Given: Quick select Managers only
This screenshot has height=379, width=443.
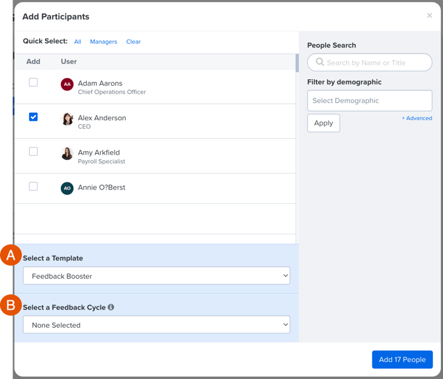Looking at the screenshot, I should pyautogui.click(x=103, y=42).
